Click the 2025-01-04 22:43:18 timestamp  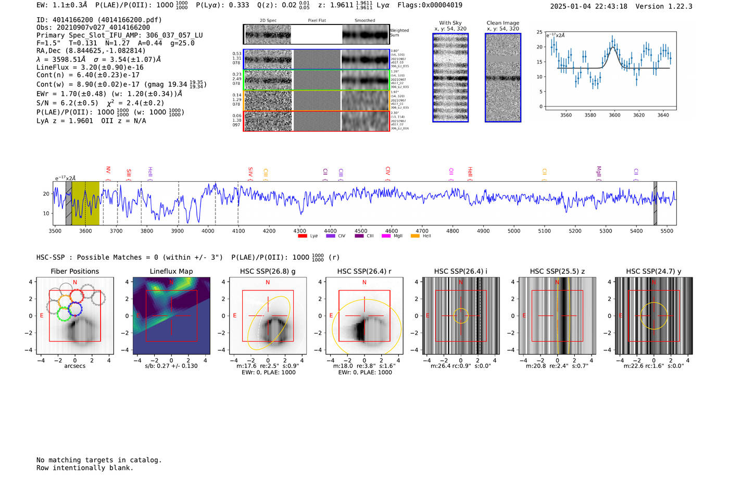click(x=589, y=6)
